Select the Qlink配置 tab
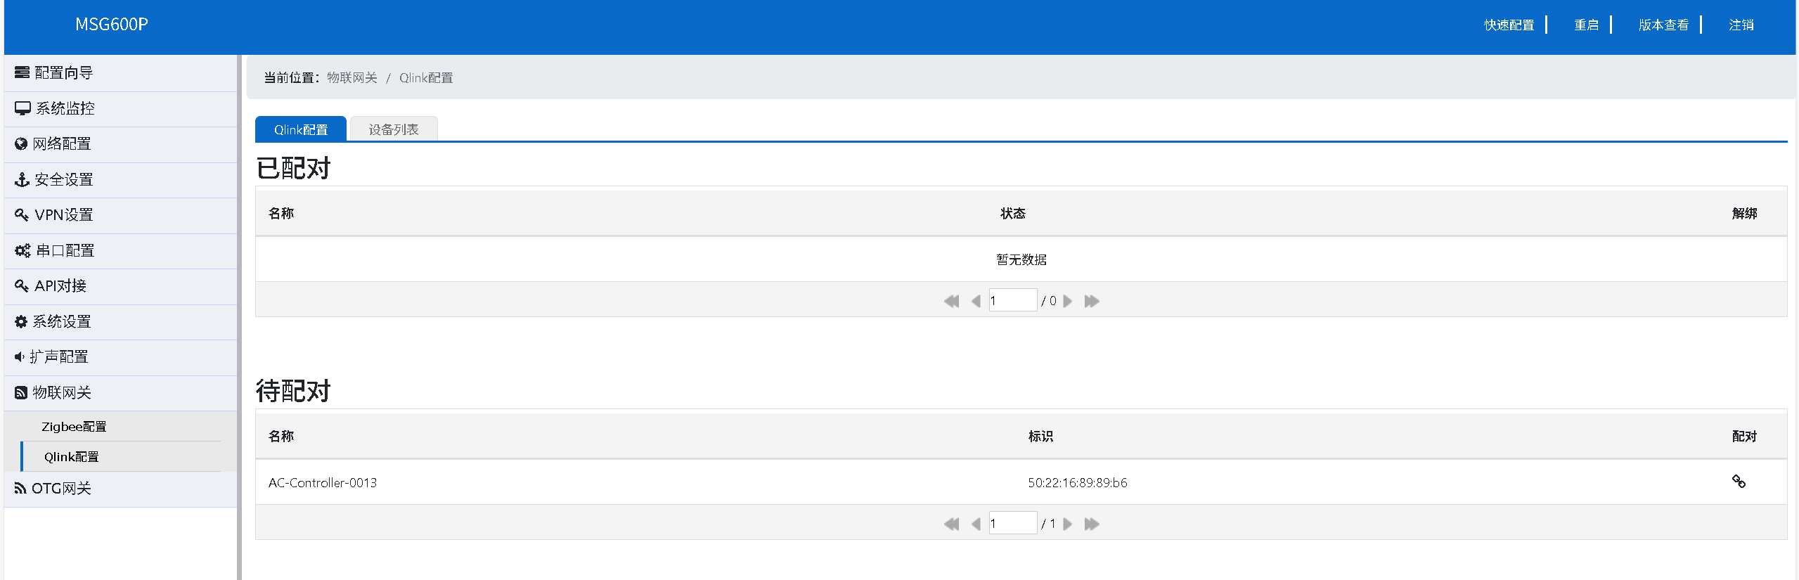 tap(300, 129)
